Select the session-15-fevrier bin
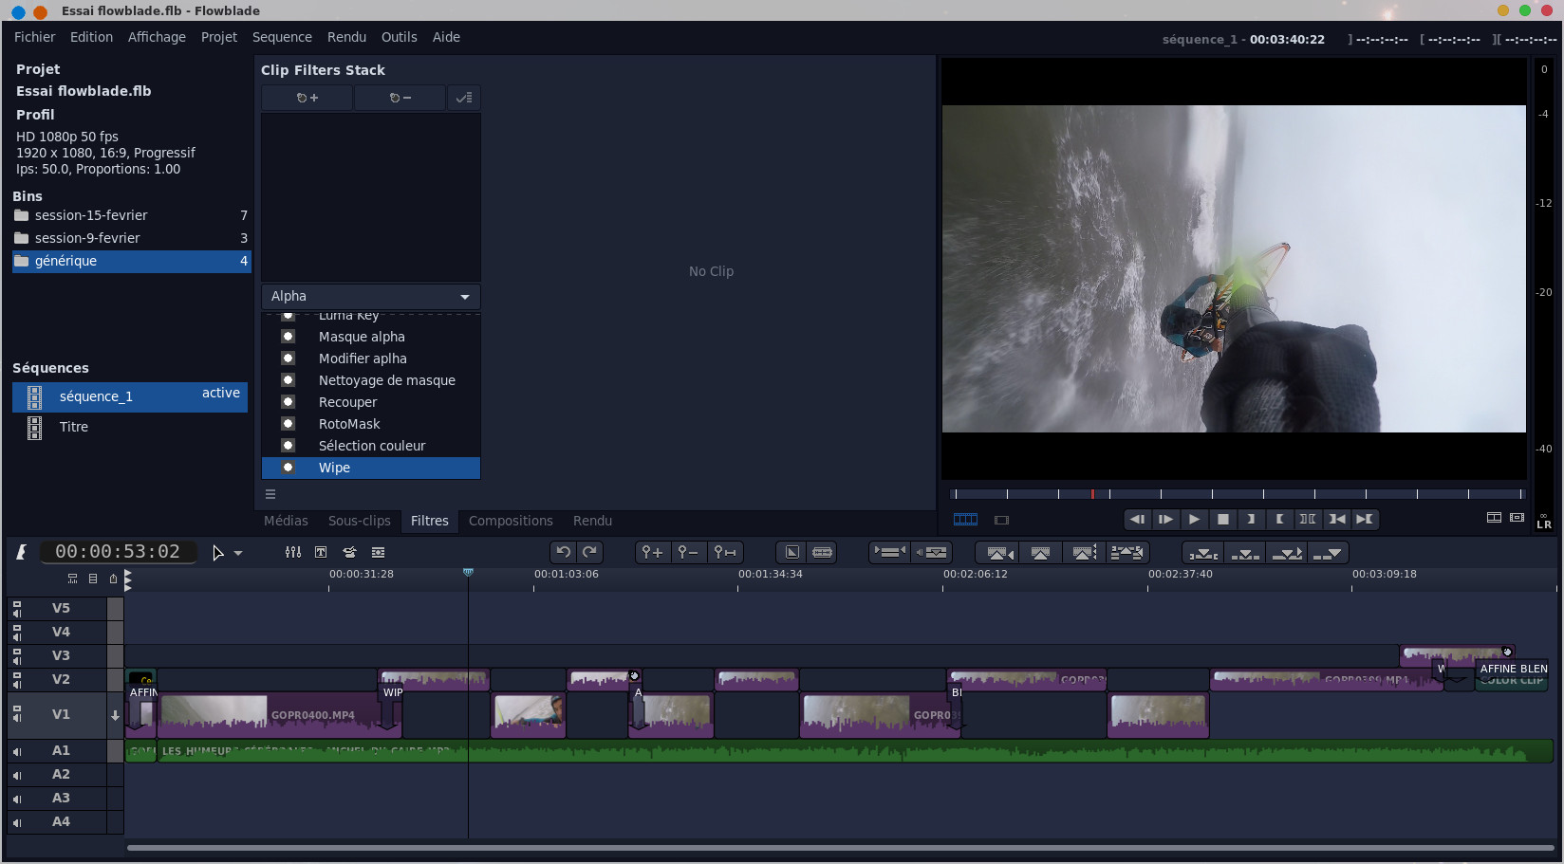 [91, 215]
